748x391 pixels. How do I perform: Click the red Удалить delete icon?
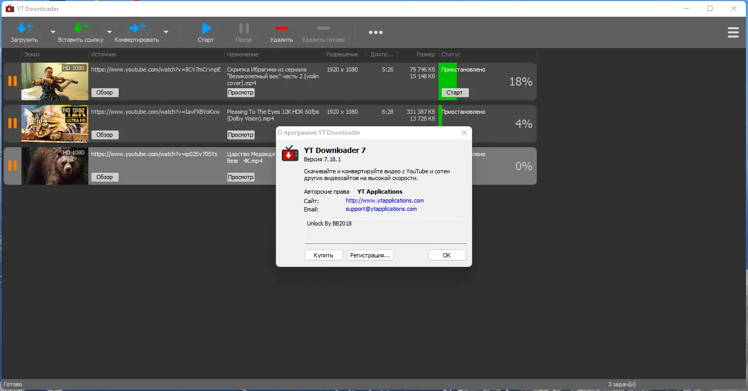coord(282,28)
